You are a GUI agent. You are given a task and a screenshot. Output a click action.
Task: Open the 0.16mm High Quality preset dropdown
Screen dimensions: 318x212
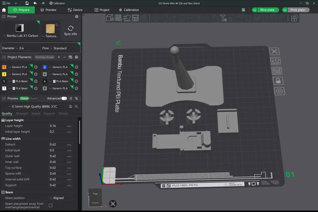(37, 106)
